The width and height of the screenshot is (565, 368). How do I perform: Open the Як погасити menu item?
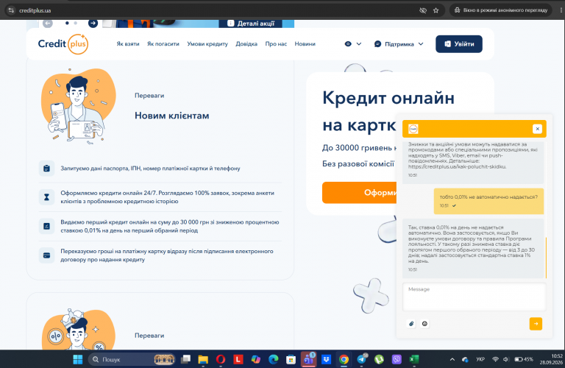[x=163, y=44]
